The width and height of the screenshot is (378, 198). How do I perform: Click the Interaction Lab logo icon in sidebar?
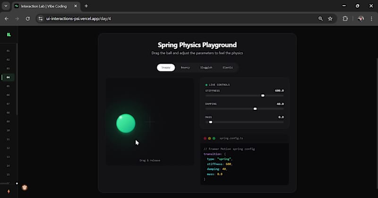(9, 34)
